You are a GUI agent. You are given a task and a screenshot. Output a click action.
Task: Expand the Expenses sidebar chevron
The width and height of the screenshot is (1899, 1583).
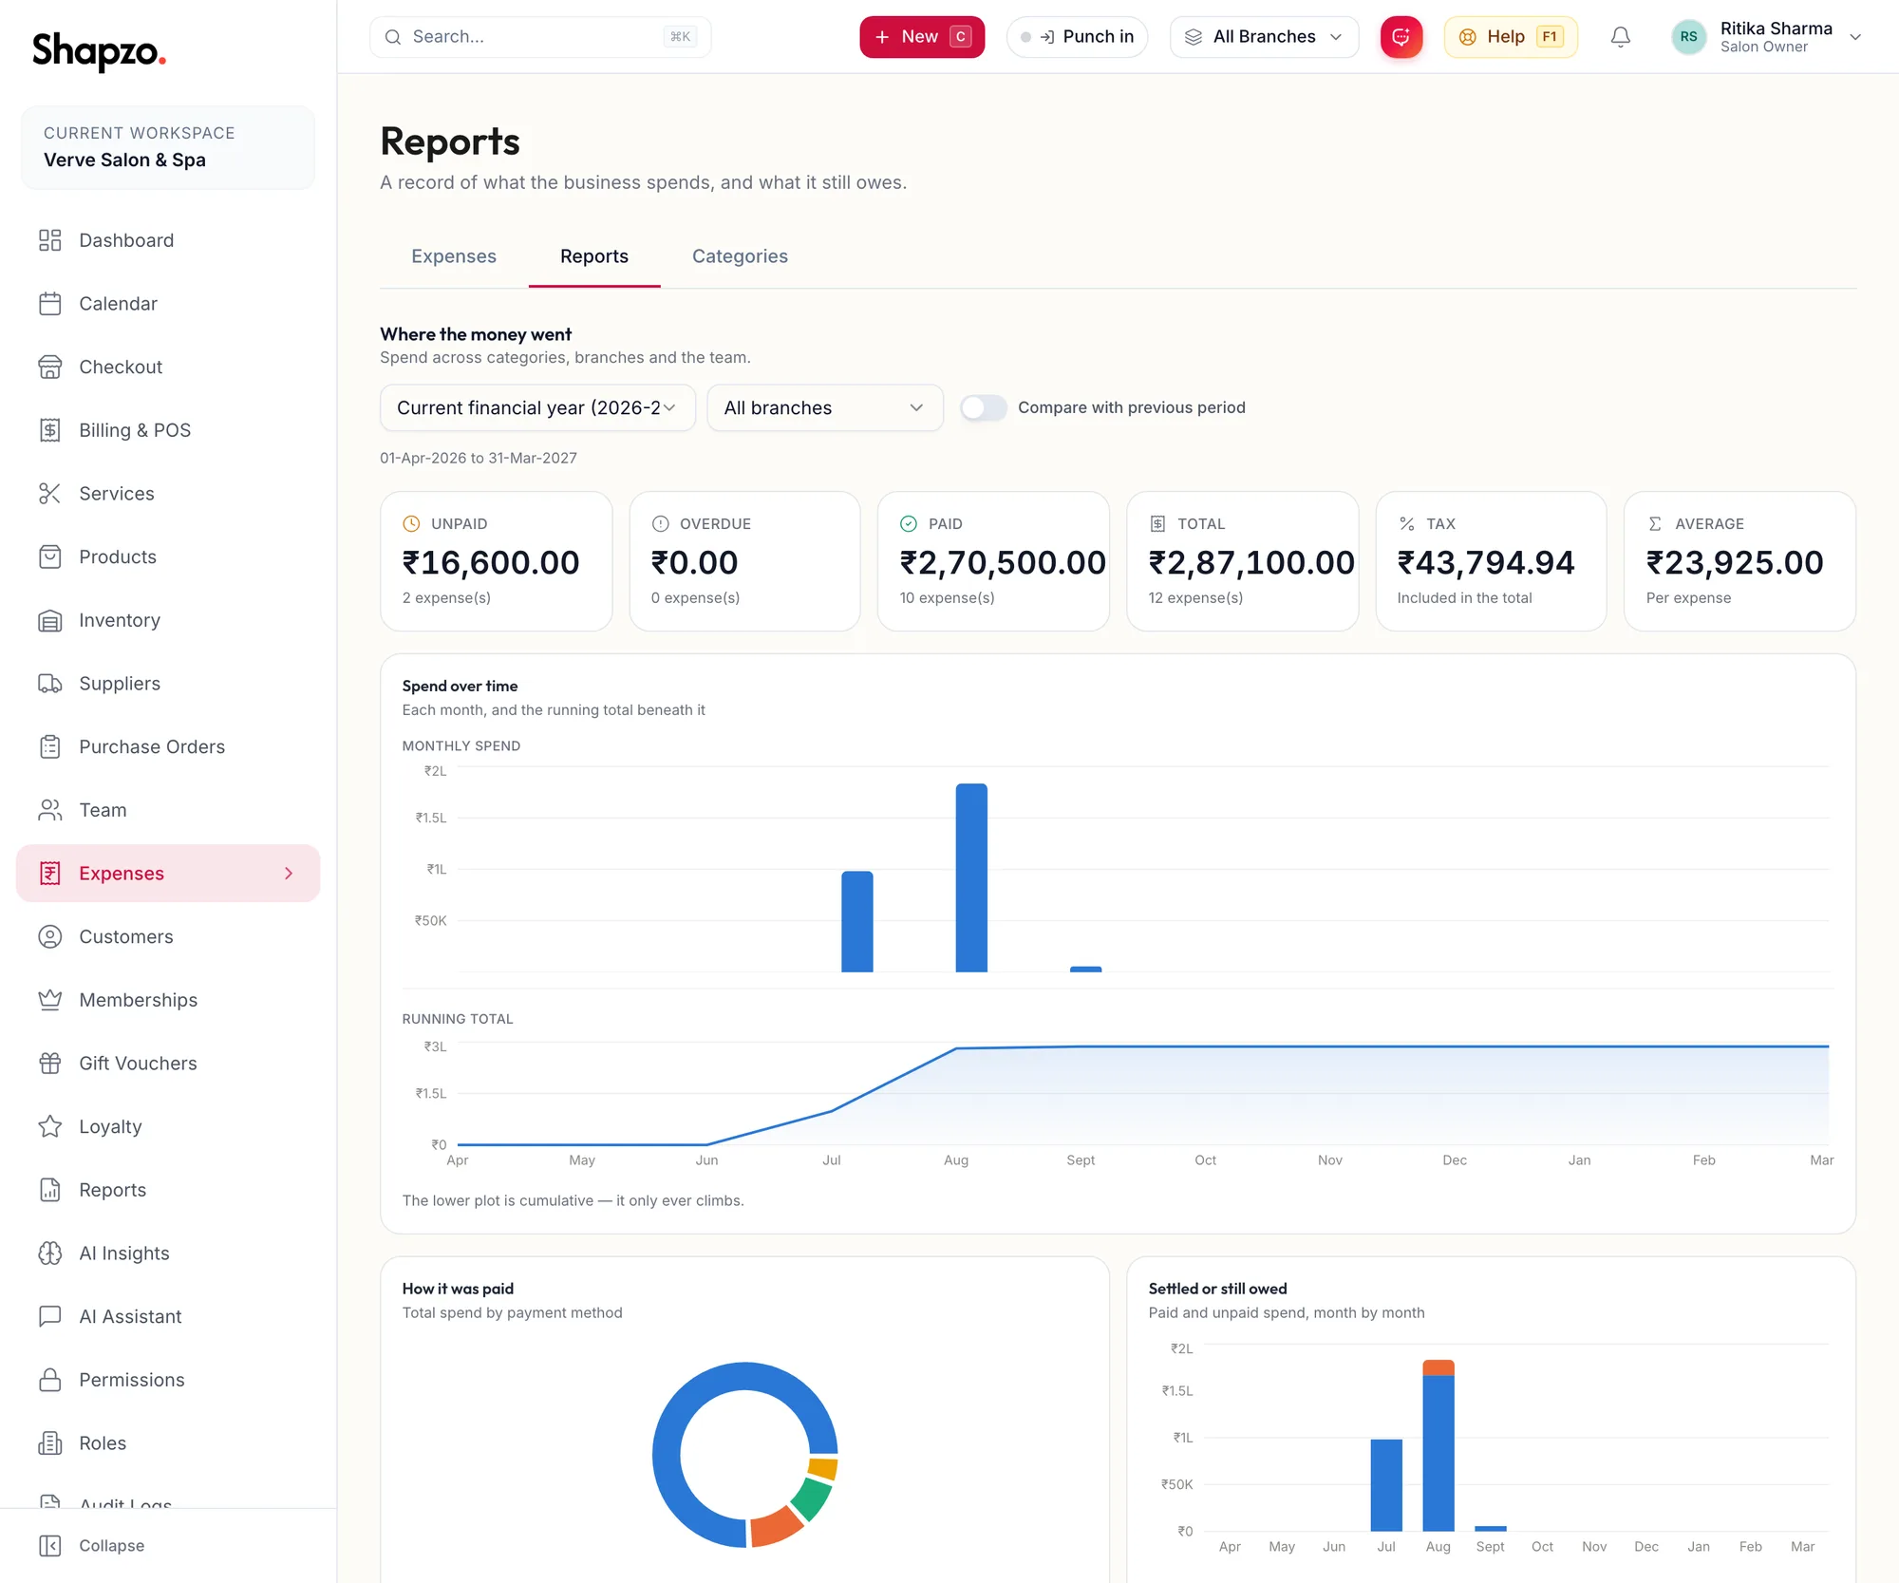[x=289, y=874]
